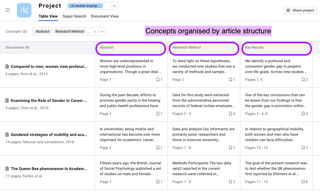
Task: Click the blue network logo icon
Action: pyautogui.click(x=24, y=10)
